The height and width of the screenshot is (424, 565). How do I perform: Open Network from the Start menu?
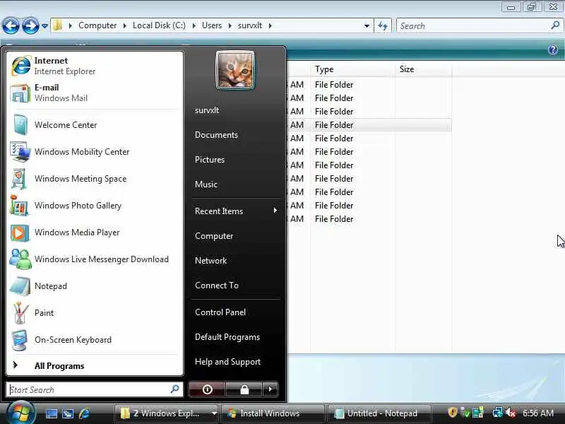coord(210,261)
